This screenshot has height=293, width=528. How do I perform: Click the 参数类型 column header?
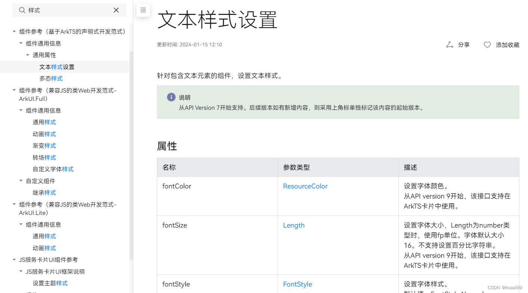coord(338,167)
